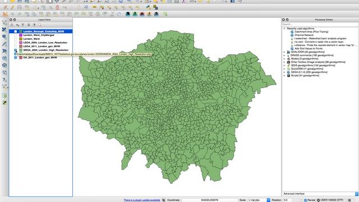Image resolution: width=359 pixels, height=202 pixels.
Task: Click Add Vector Layer icon in side toolbar
Action: coord(4,22)
